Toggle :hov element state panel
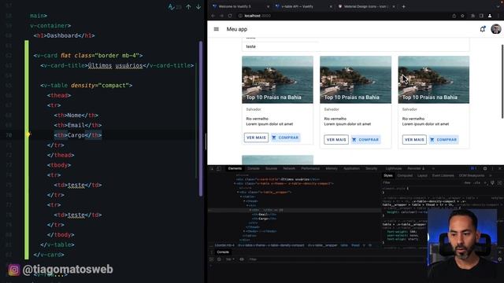The width and height of the screenshot is (504, 283). (x=467, y=182)
